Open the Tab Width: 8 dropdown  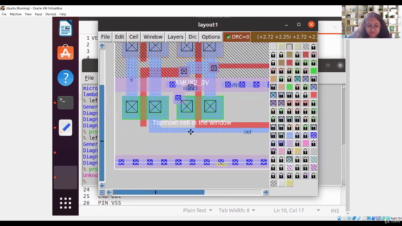(237, 210)
